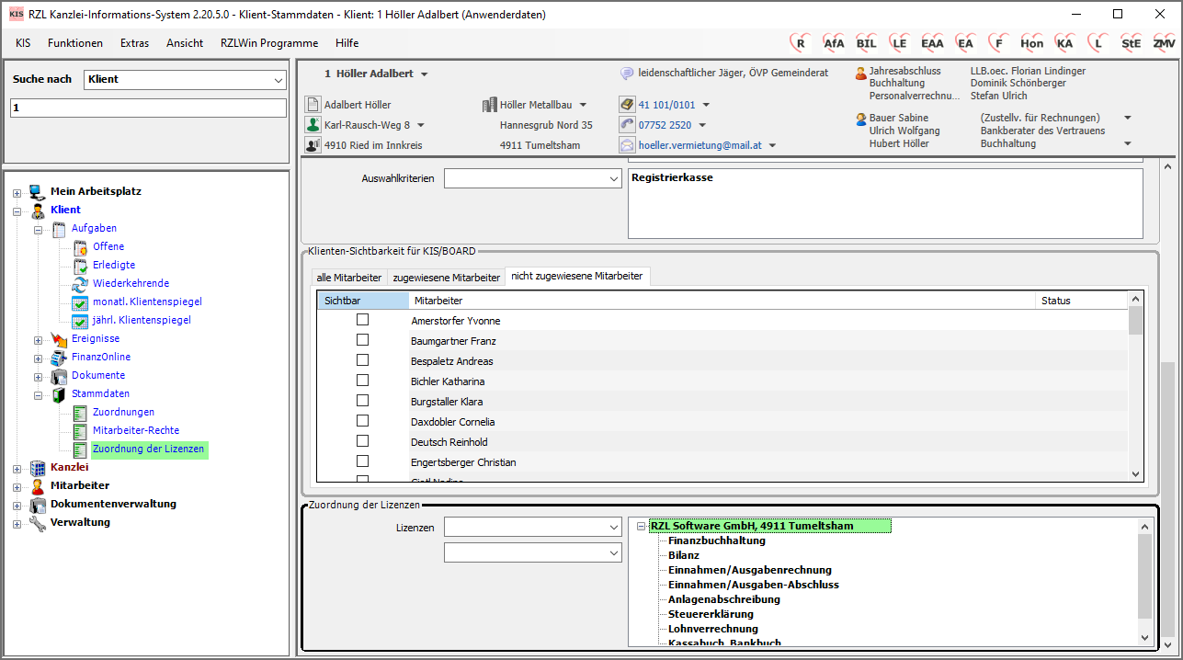Open the StE program shortcut
Viewport: 1183px width, 660px height.
1131,43
